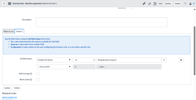The image size is (196, 100).
Task: Click the disabled To operator field
Action: click(x=84, y=67)
